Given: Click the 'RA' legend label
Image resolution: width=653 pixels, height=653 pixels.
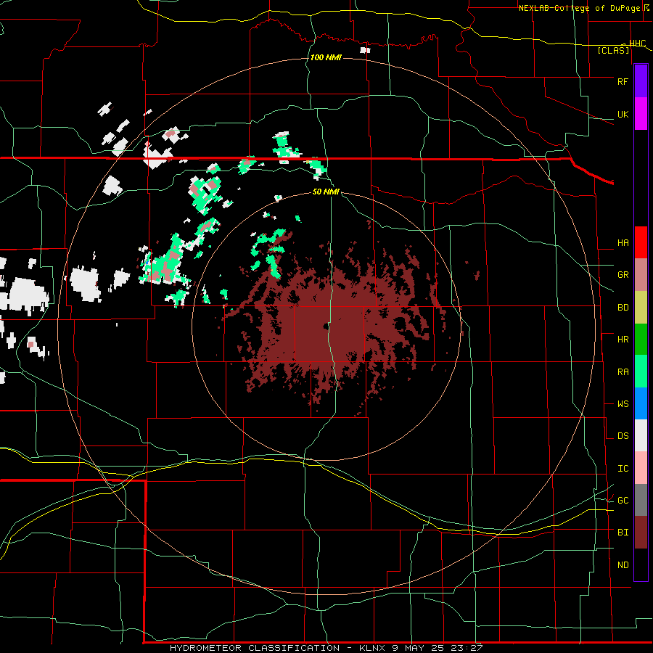Looking at the screenshot, I should click(x=623, y=372).
